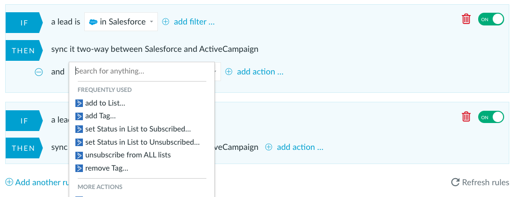Click the action dropdown arrow behind the search popup
This screenshot has height=197, width=514.
pyautogui.click(x=217, y=72)
